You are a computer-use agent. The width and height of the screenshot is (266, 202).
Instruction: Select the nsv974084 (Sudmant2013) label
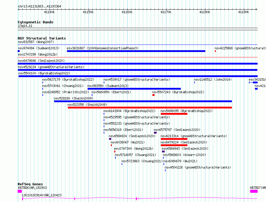point(39,48)
